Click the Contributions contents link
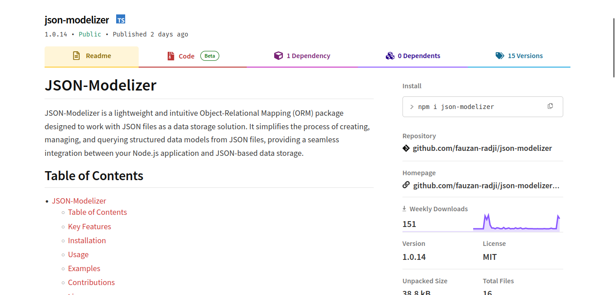Image resolution: width=615 pixels, height=295 pixels. (x=91, y=282)
